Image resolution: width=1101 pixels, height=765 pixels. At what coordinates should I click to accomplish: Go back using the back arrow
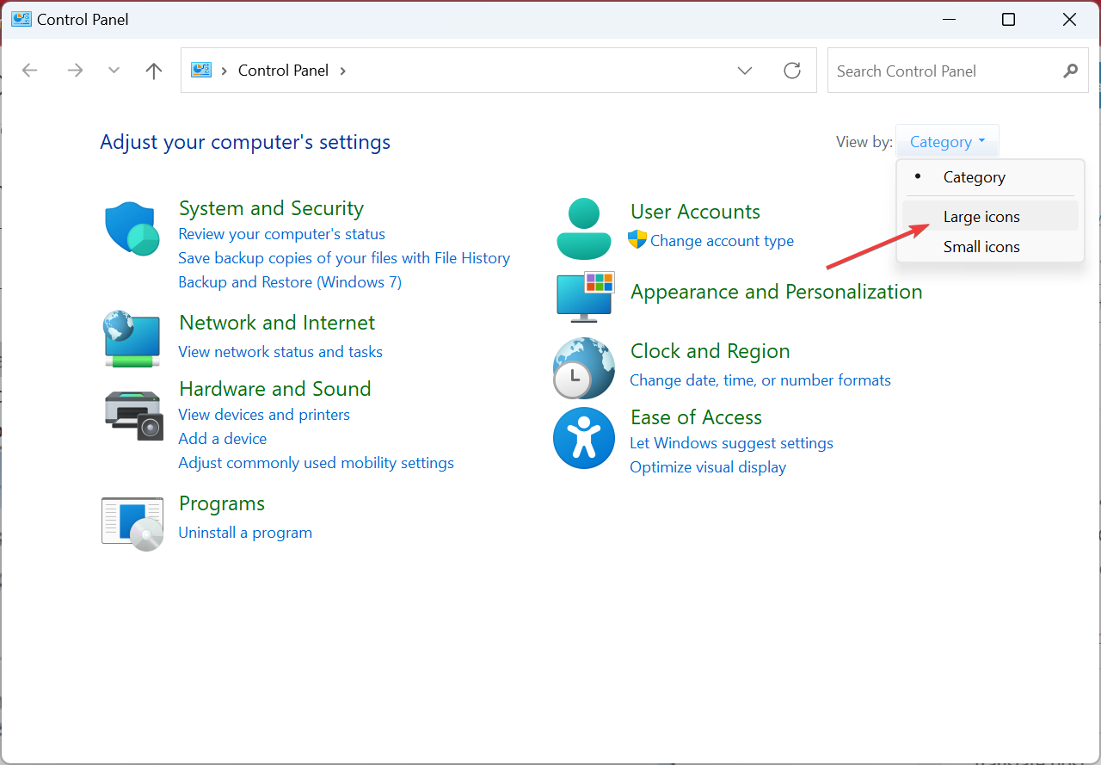click(30, 71)
